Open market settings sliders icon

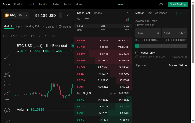coord(68,15)
